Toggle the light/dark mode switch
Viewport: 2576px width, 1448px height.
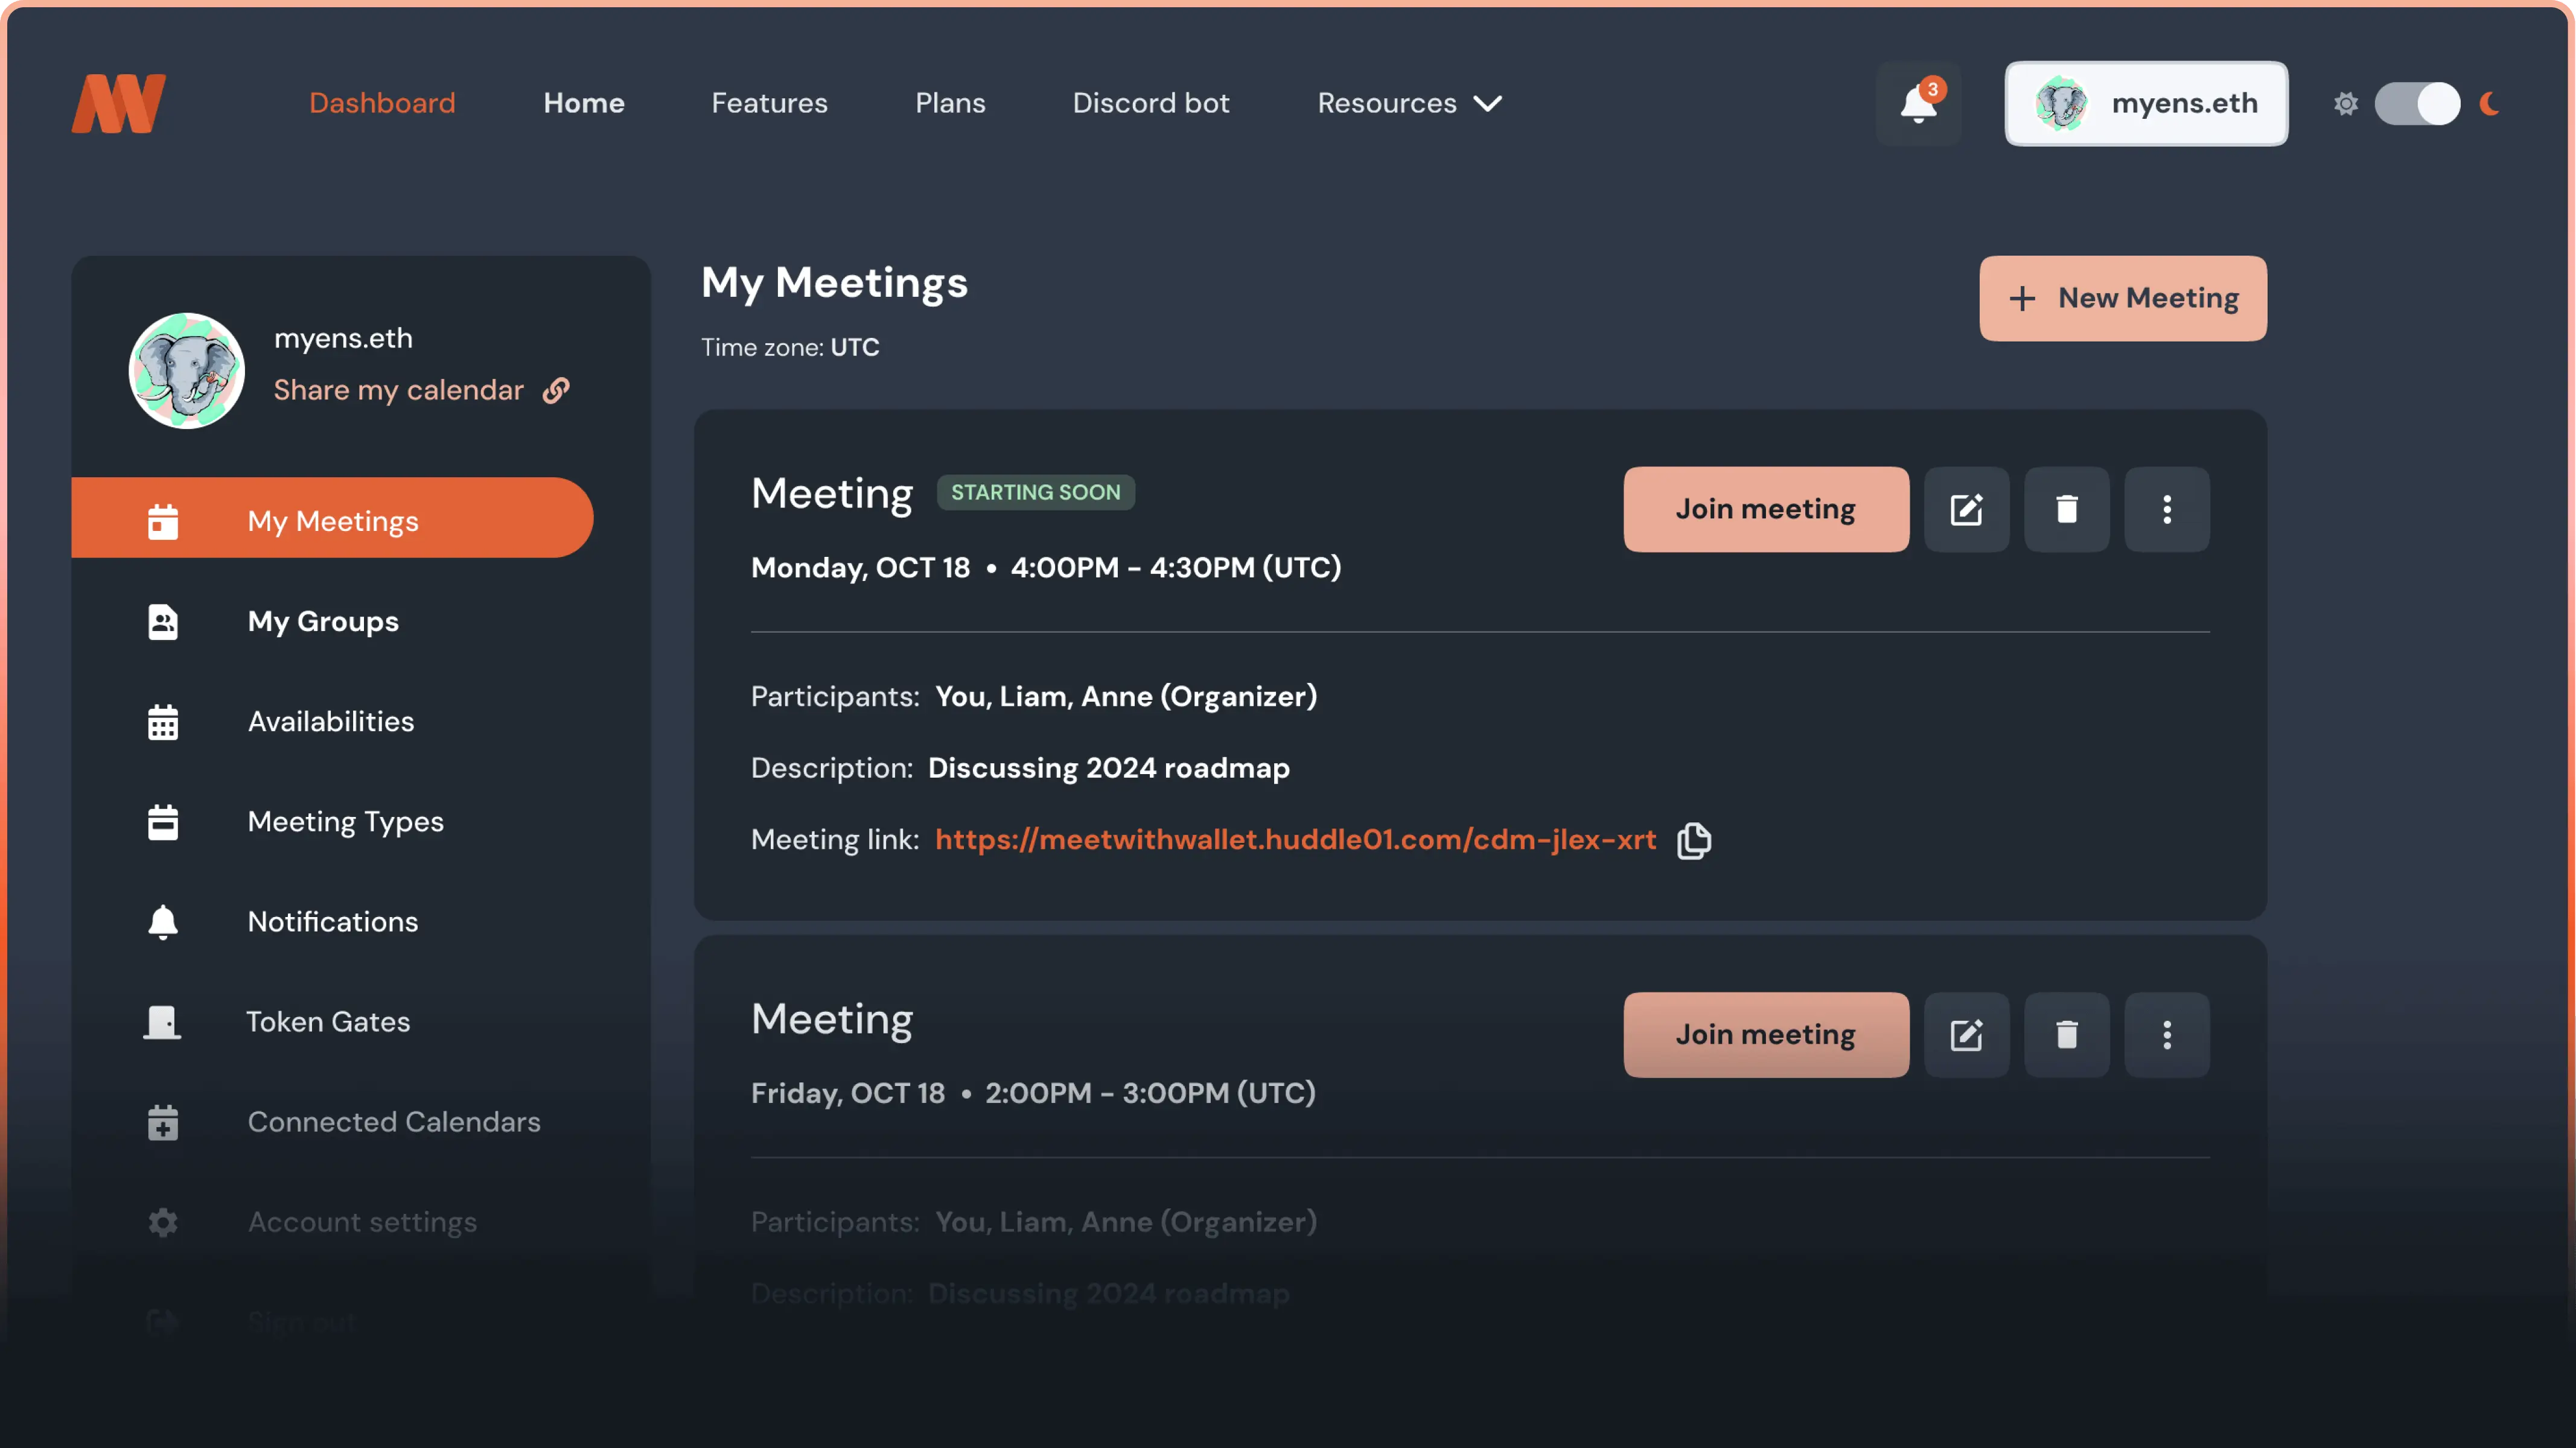tap(2417, 104)
